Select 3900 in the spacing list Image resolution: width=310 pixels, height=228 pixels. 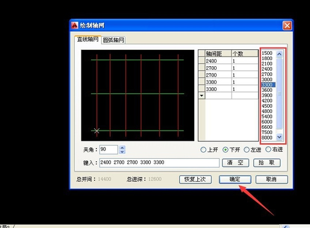point(267,96)
